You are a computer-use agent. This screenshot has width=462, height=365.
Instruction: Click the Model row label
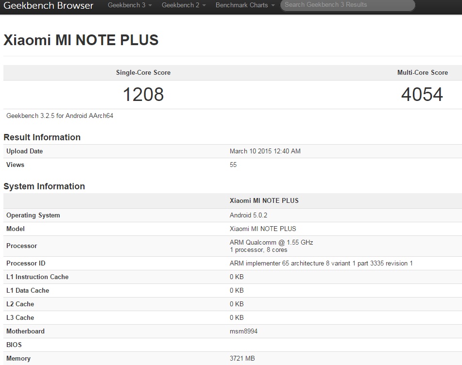[16, 229]
